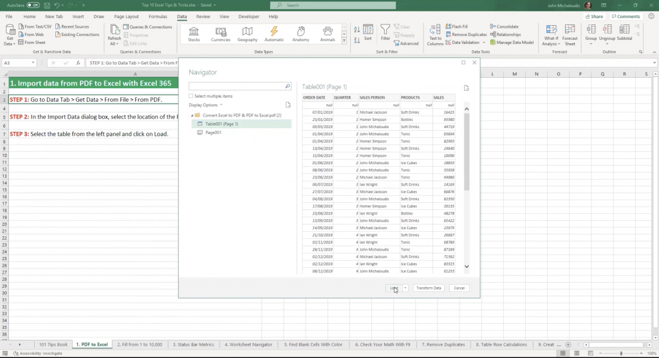Create a Forecast Sheet

pos(570,35)
